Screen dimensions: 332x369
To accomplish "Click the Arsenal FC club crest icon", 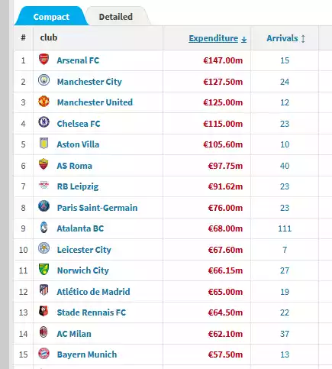I will click(x=44, y=60).
